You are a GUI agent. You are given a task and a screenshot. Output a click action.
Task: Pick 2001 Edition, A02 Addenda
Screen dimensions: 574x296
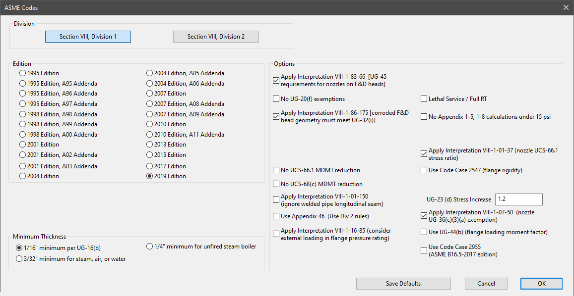22,154
